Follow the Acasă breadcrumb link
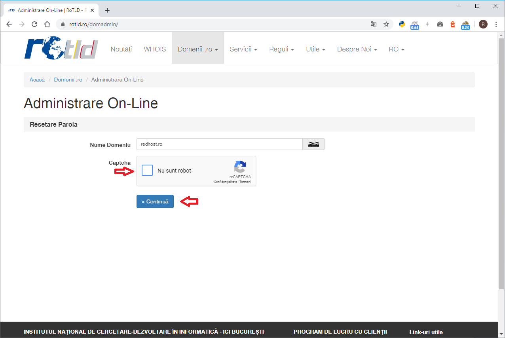This screenshot has height=338, width=505. (37, 80)
